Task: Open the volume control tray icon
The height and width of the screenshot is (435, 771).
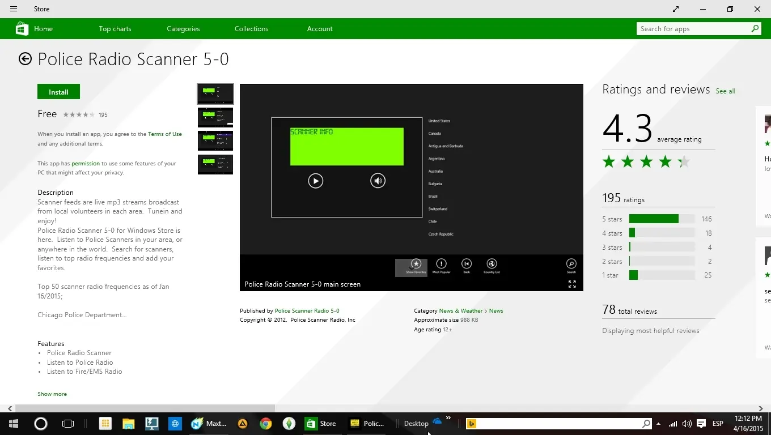Action: click(x=687, y=424)
